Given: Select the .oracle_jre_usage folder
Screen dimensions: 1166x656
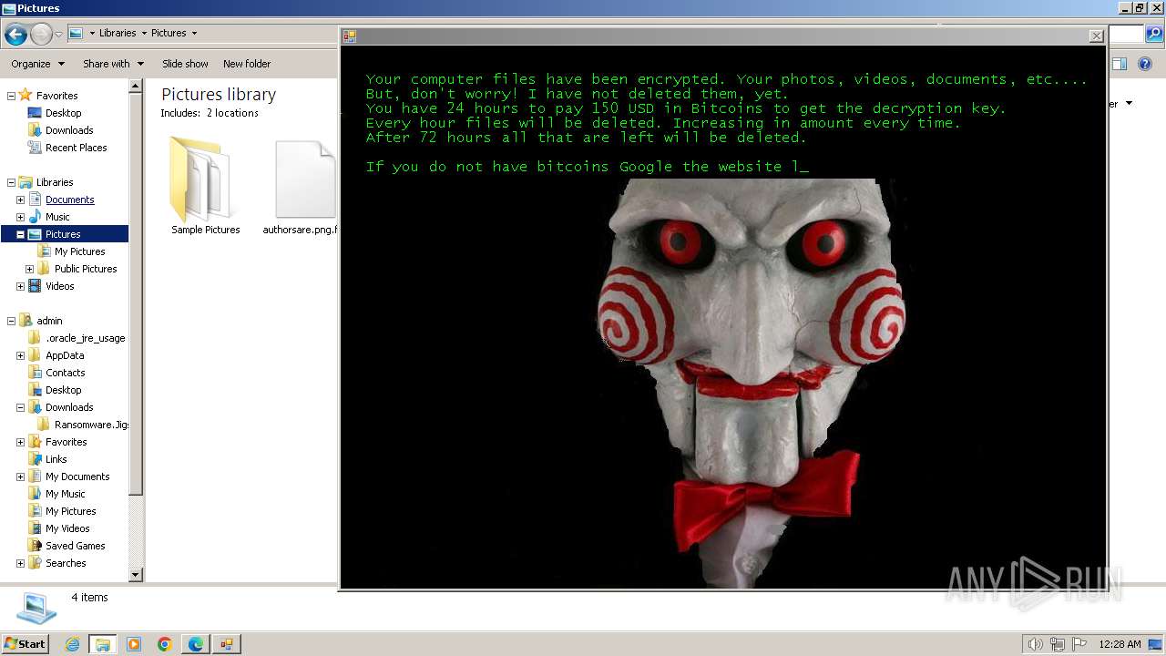Looking at the screenshot, I should tap(85, 338).
